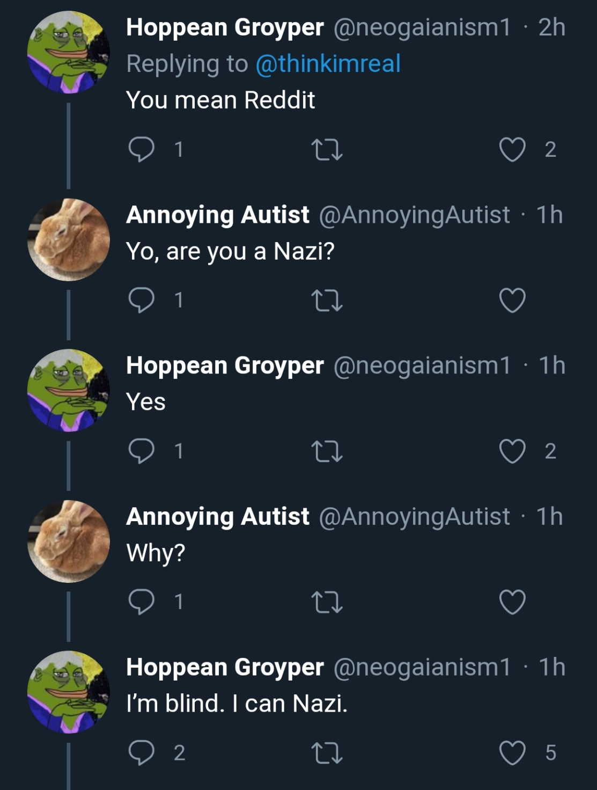Reply to the "Why?" tweet
597x790 pixels.
pyautogui.click(x=142, y=602)
